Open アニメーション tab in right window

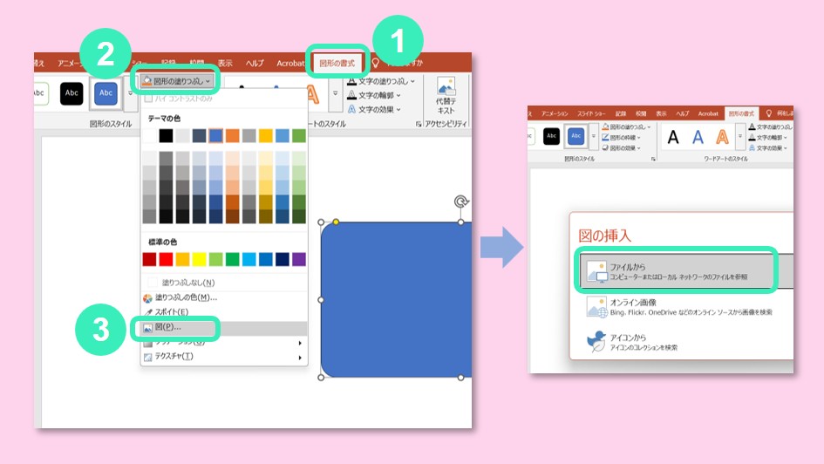click(555, 113)
